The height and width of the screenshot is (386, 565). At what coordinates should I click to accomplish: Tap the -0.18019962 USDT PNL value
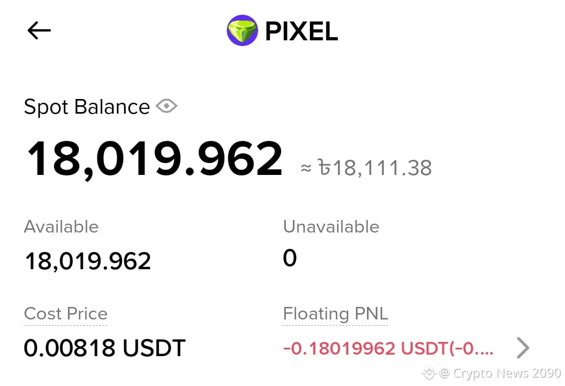[389, 348]
